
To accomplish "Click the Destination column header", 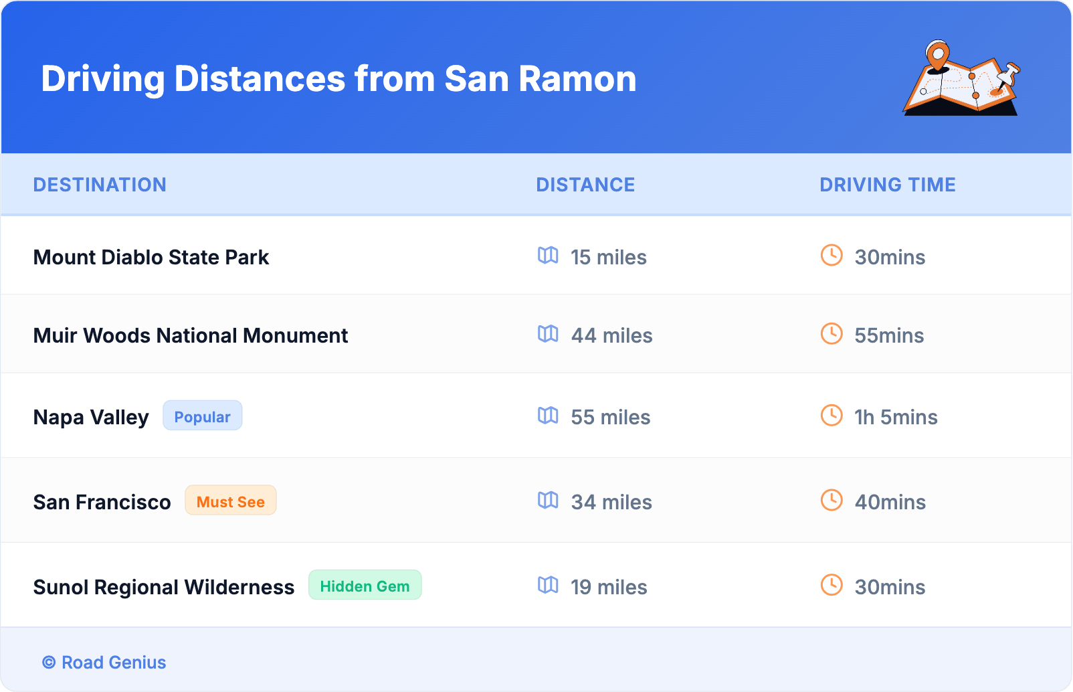I will (100, 185).
